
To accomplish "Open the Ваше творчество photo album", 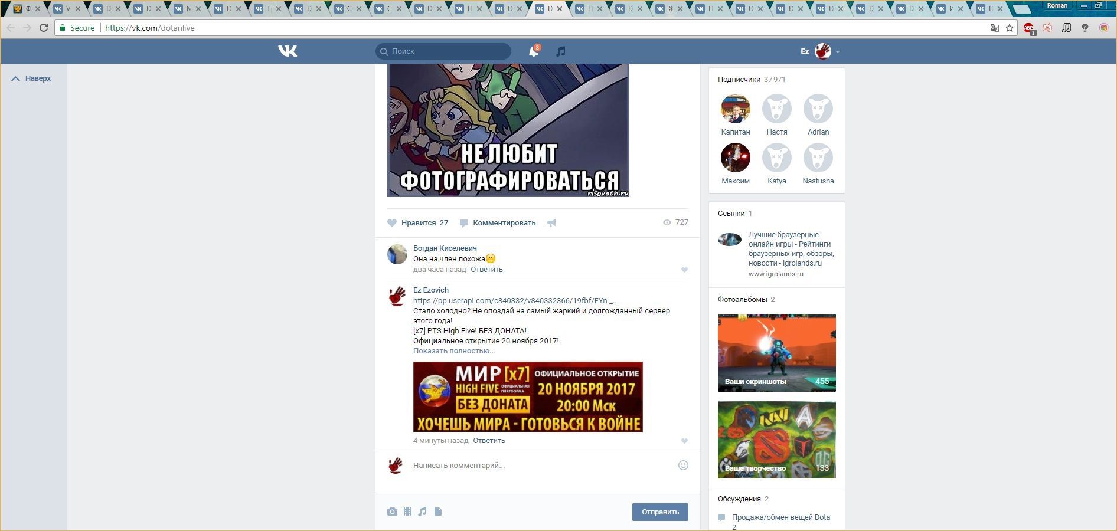I will click(x=777, y=440).
